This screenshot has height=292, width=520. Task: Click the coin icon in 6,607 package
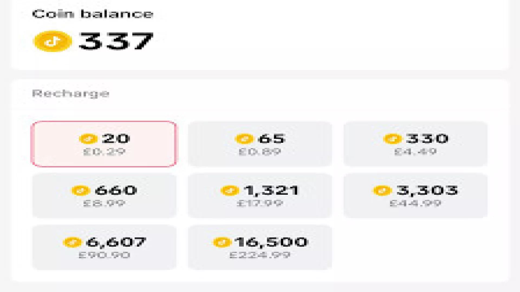72,242
